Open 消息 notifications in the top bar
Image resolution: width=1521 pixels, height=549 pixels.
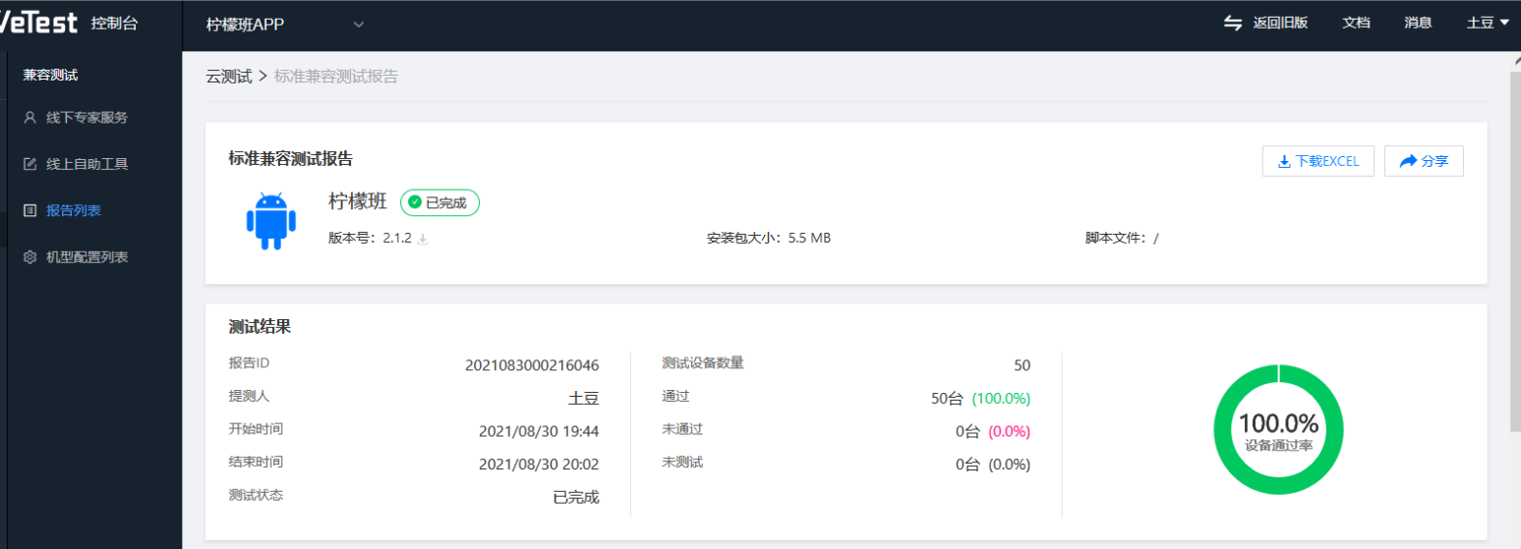(x=1418, y=24)
